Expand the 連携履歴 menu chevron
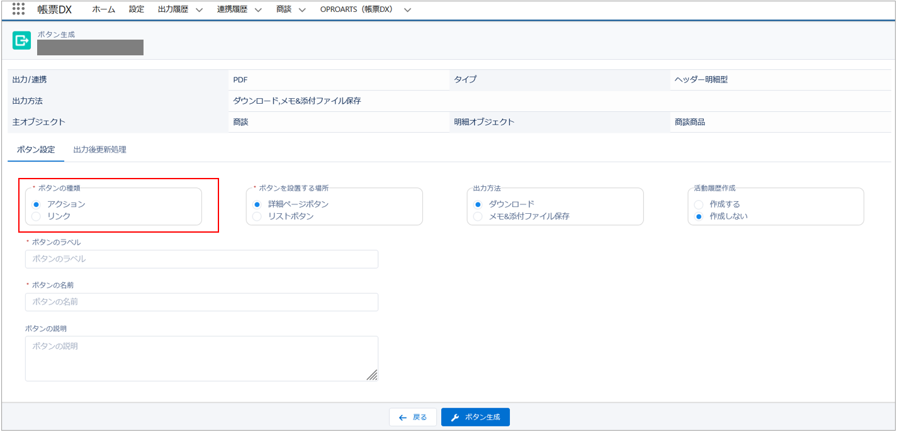897x432 pixels. point(258,10)
